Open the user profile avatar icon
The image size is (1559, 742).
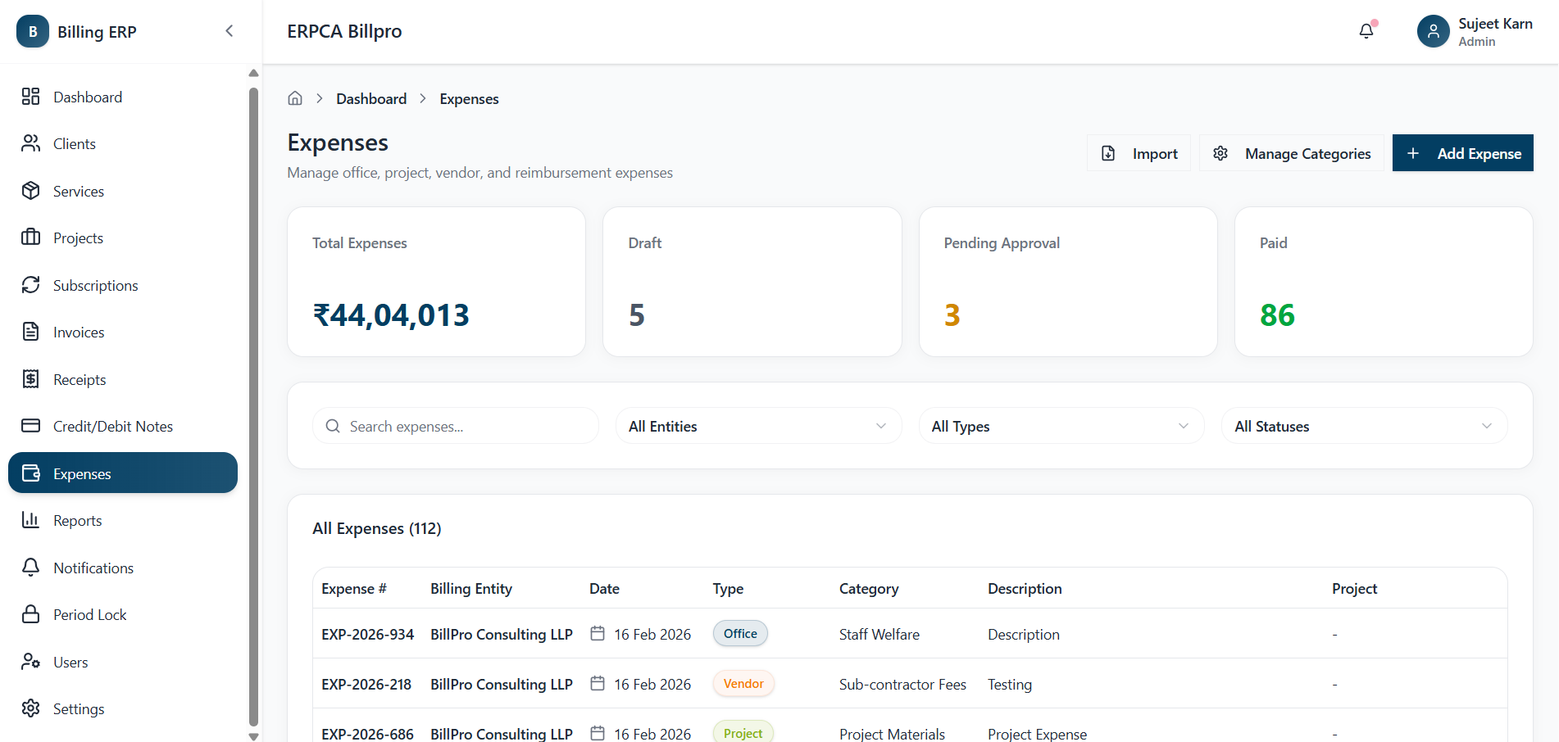pos(1433,31)
